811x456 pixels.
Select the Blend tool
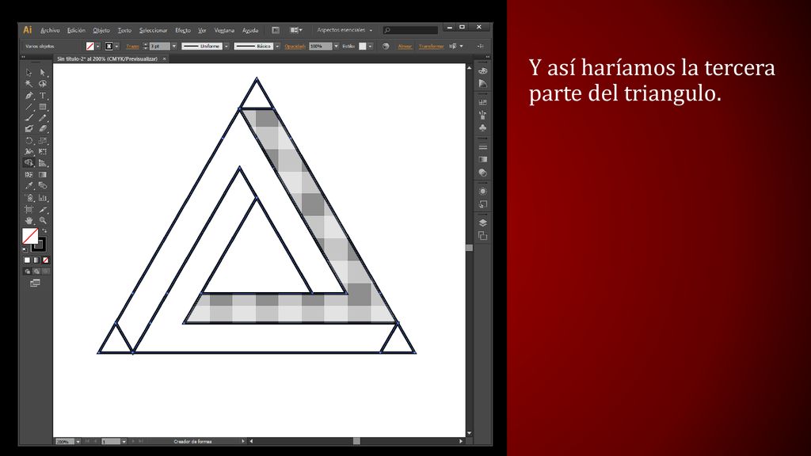point(43,185)
